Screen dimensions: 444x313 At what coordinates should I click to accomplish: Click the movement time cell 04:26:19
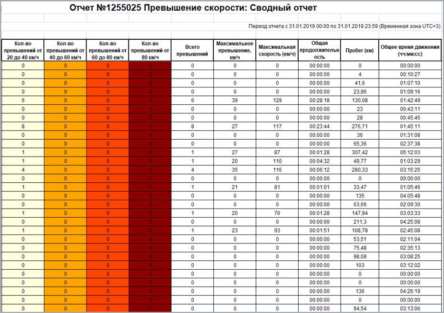point(410,291)
